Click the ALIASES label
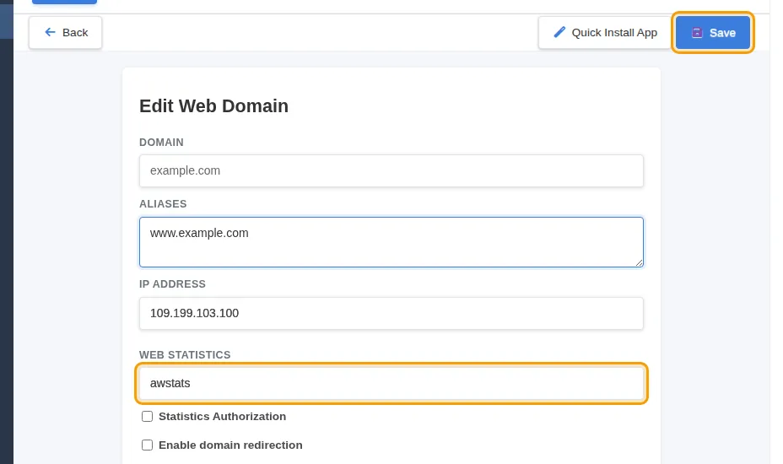 pyautogui.click(x=163, y=204)
